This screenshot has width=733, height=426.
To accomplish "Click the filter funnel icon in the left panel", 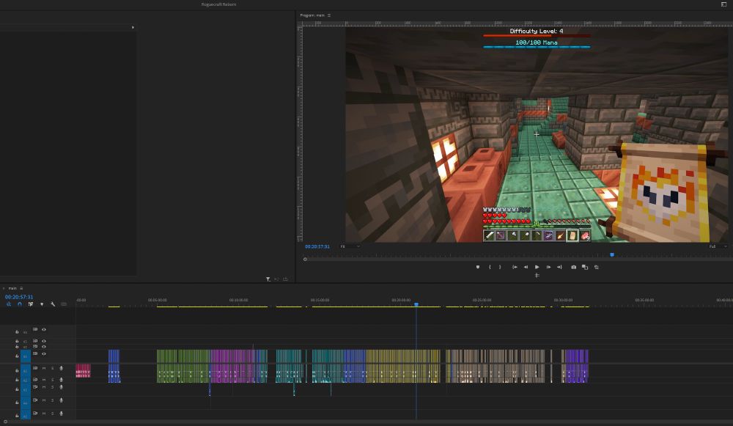I will click(268, 279).
